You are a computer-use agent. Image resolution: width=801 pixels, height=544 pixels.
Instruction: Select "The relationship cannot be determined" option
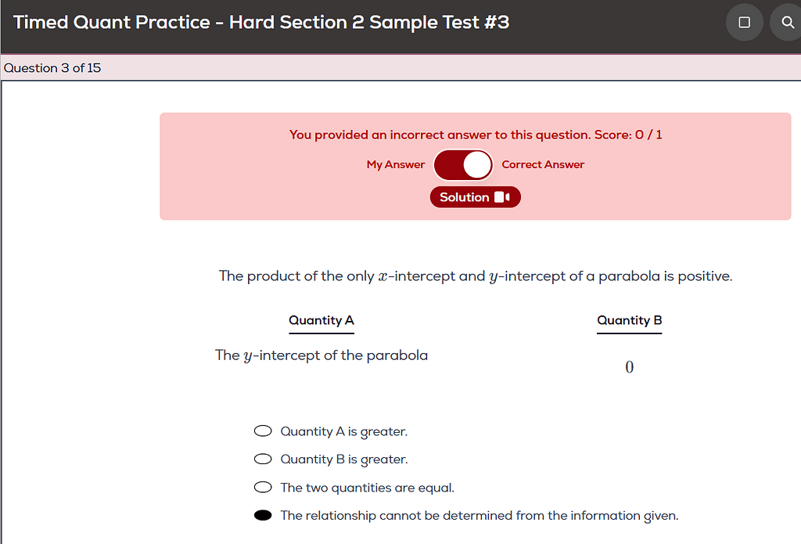(263, 515)
